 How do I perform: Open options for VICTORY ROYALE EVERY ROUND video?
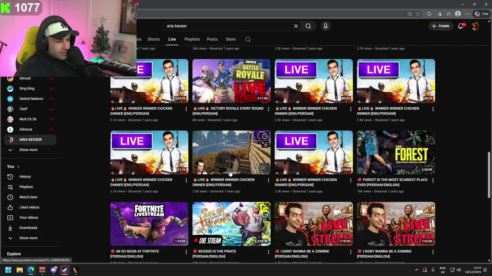[x=268, y=109]
